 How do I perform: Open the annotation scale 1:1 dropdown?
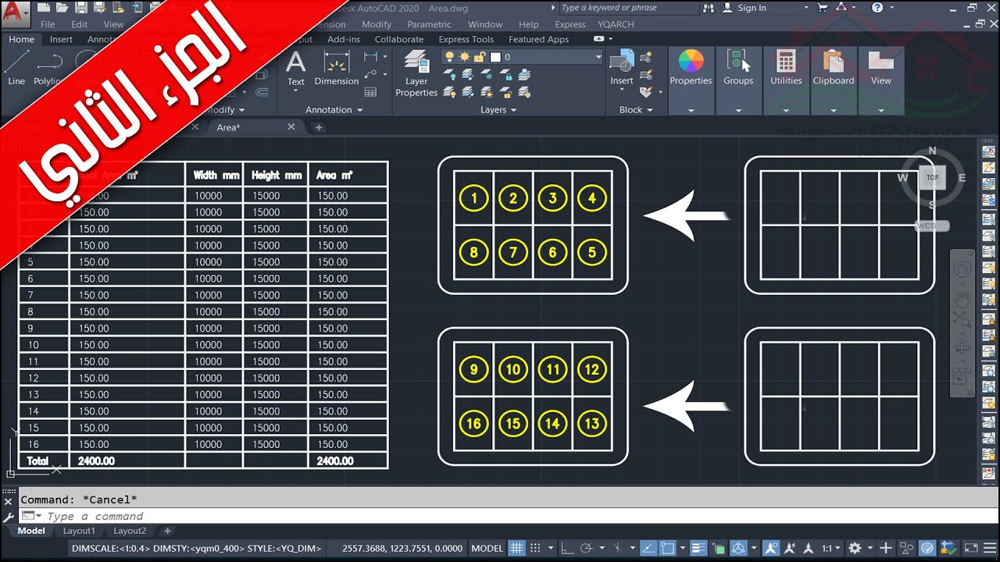click(830, 548)
